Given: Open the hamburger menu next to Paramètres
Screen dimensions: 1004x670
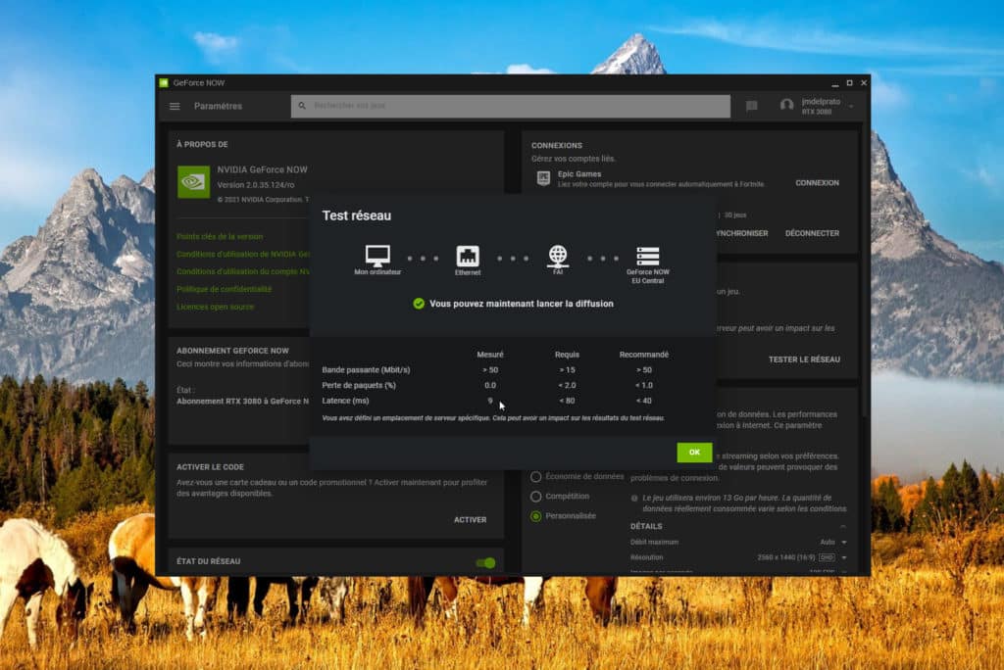Looking at the screenshot, I should [175, 106].
